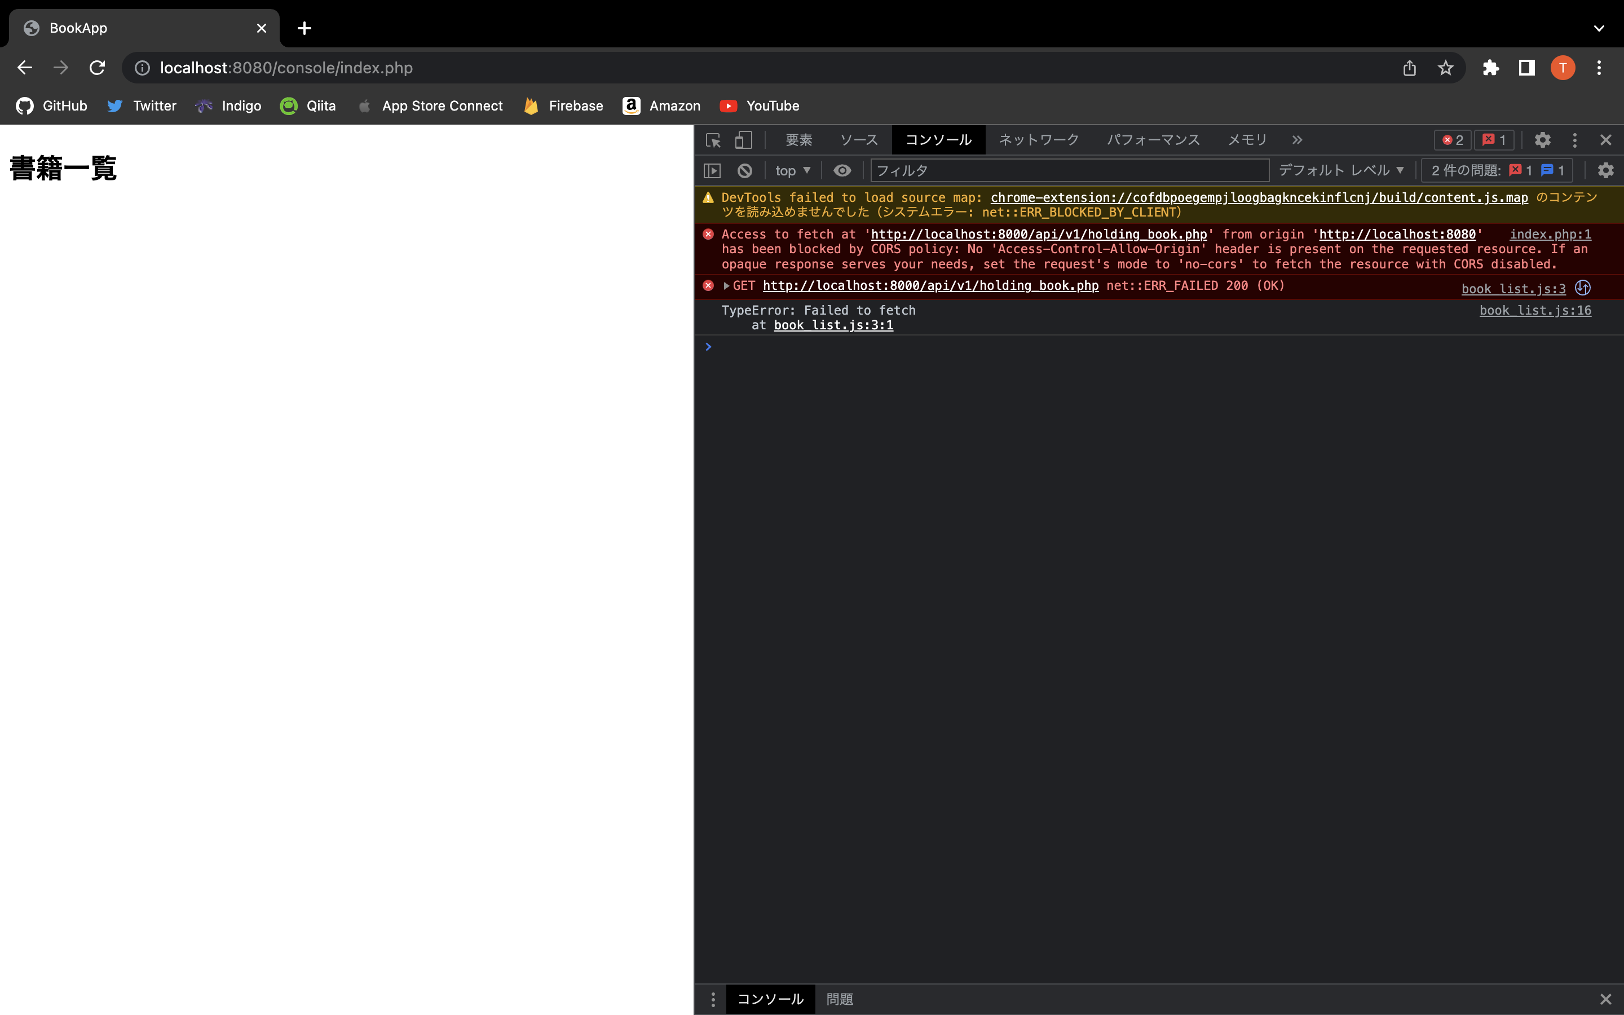Open the Extensions puzzle icon

coord(1490,68)
